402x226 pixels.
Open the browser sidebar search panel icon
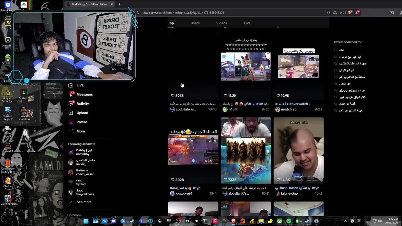392,13
